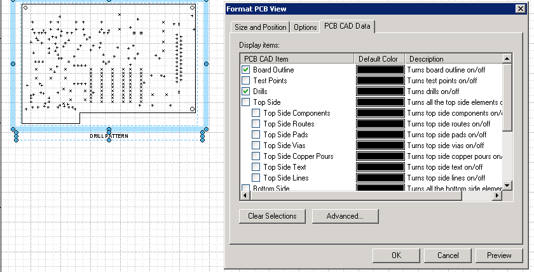Open Test Points default color swatch
The width and height of the screenshot is (534, 272).
pos(380,81)
